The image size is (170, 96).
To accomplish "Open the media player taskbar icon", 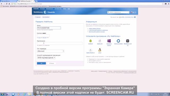I will (19, 94).
